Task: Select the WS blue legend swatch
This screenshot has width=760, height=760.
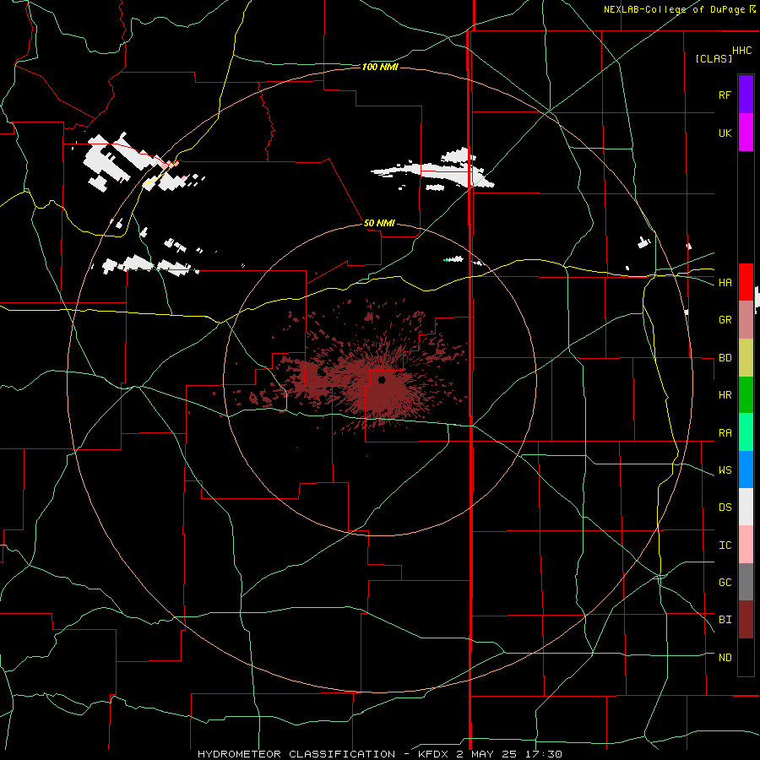Action: (746, 470)
